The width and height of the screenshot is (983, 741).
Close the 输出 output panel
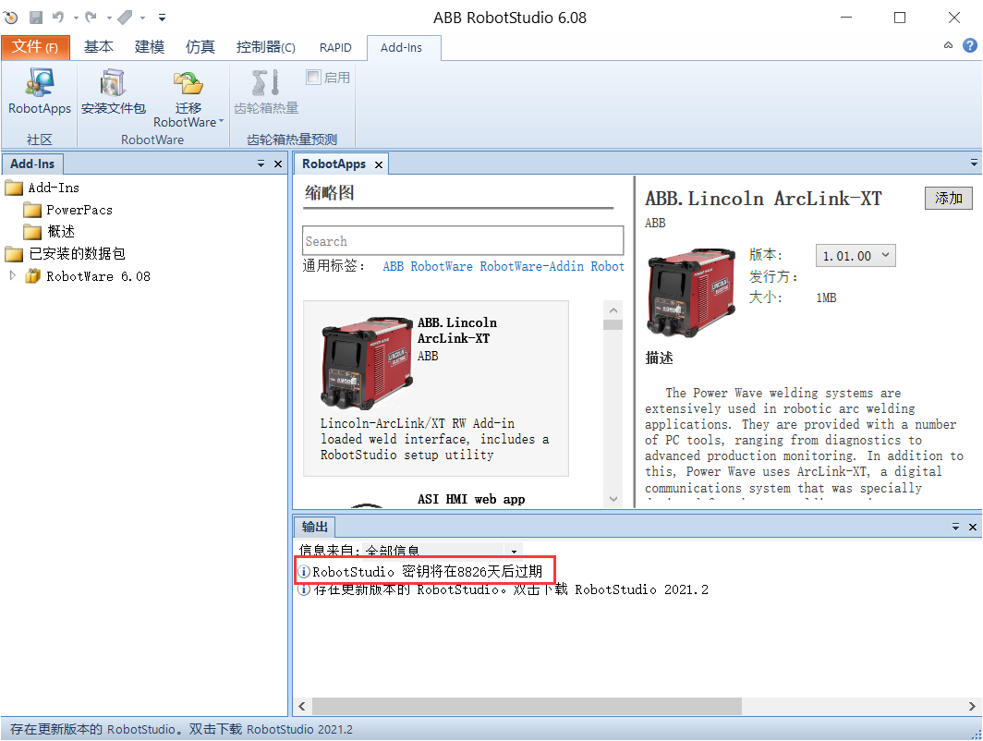pos(972,528)
